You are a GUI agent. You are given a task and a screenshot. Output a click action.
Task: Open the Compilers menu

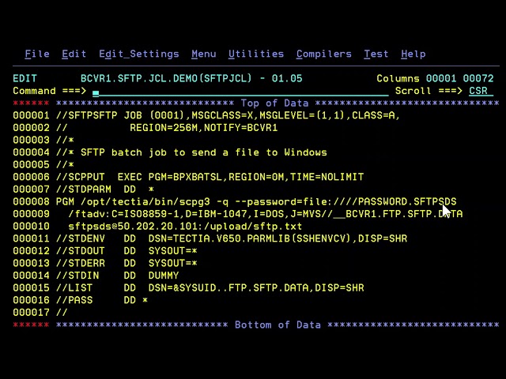[x=323, y=54]
